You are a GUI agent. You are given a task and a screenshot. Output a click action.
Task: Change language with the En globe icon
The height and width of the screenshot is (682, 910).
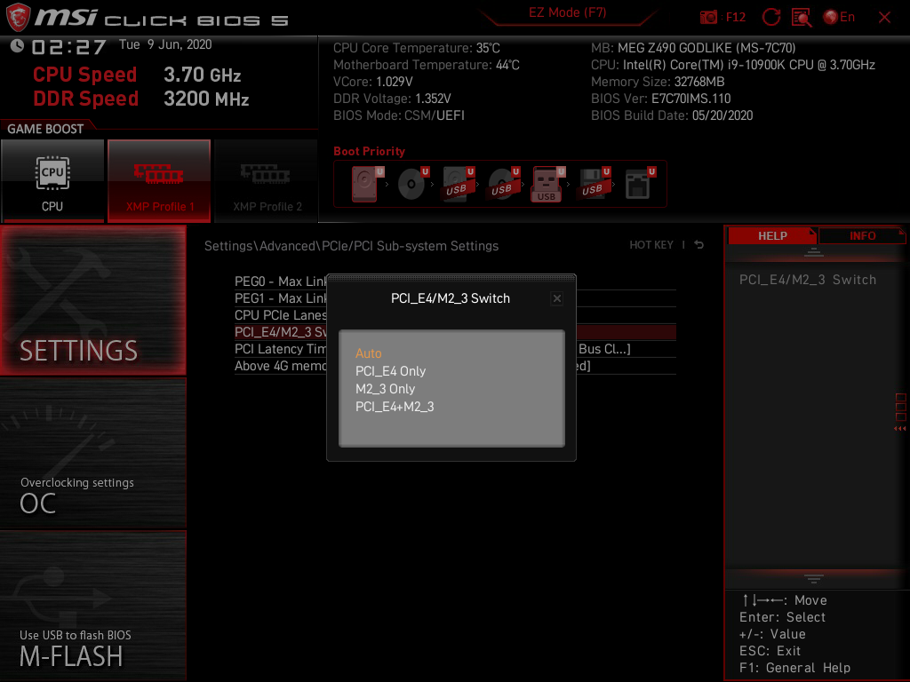coord(839,17)
